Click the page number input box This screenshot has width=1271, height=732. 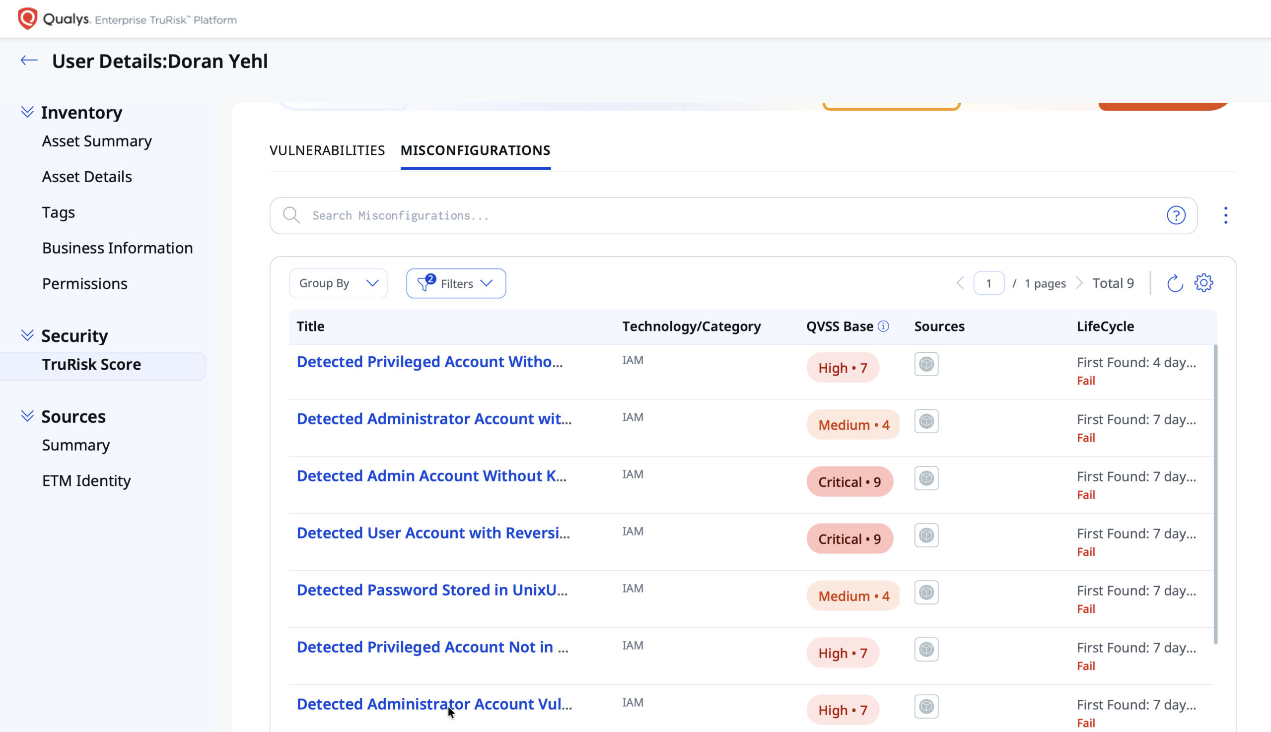pyautogui.click(x=989, y=283)
